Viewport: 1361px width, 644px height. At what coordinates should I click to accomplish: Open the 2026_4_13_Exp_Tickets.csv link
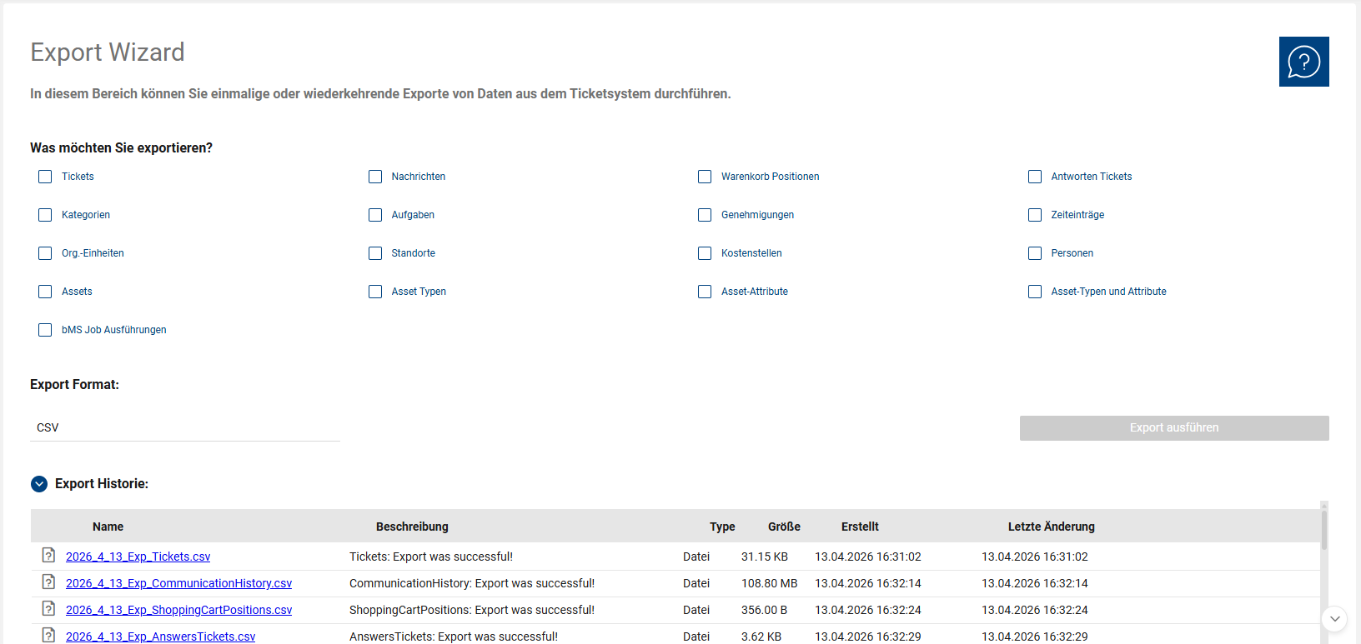pos(138,557)
